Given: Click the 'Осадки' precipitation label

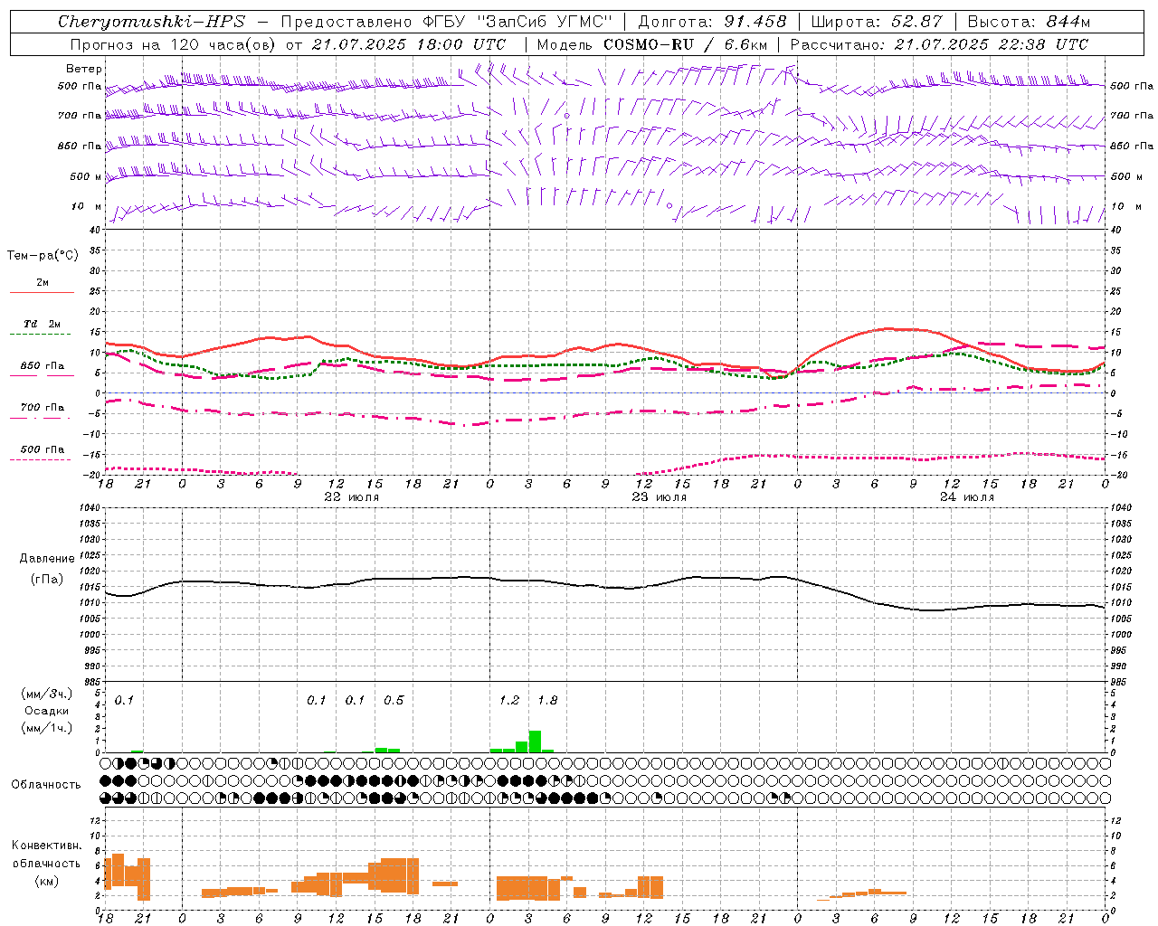Looking at the screenshot, I should pos(47,711).
